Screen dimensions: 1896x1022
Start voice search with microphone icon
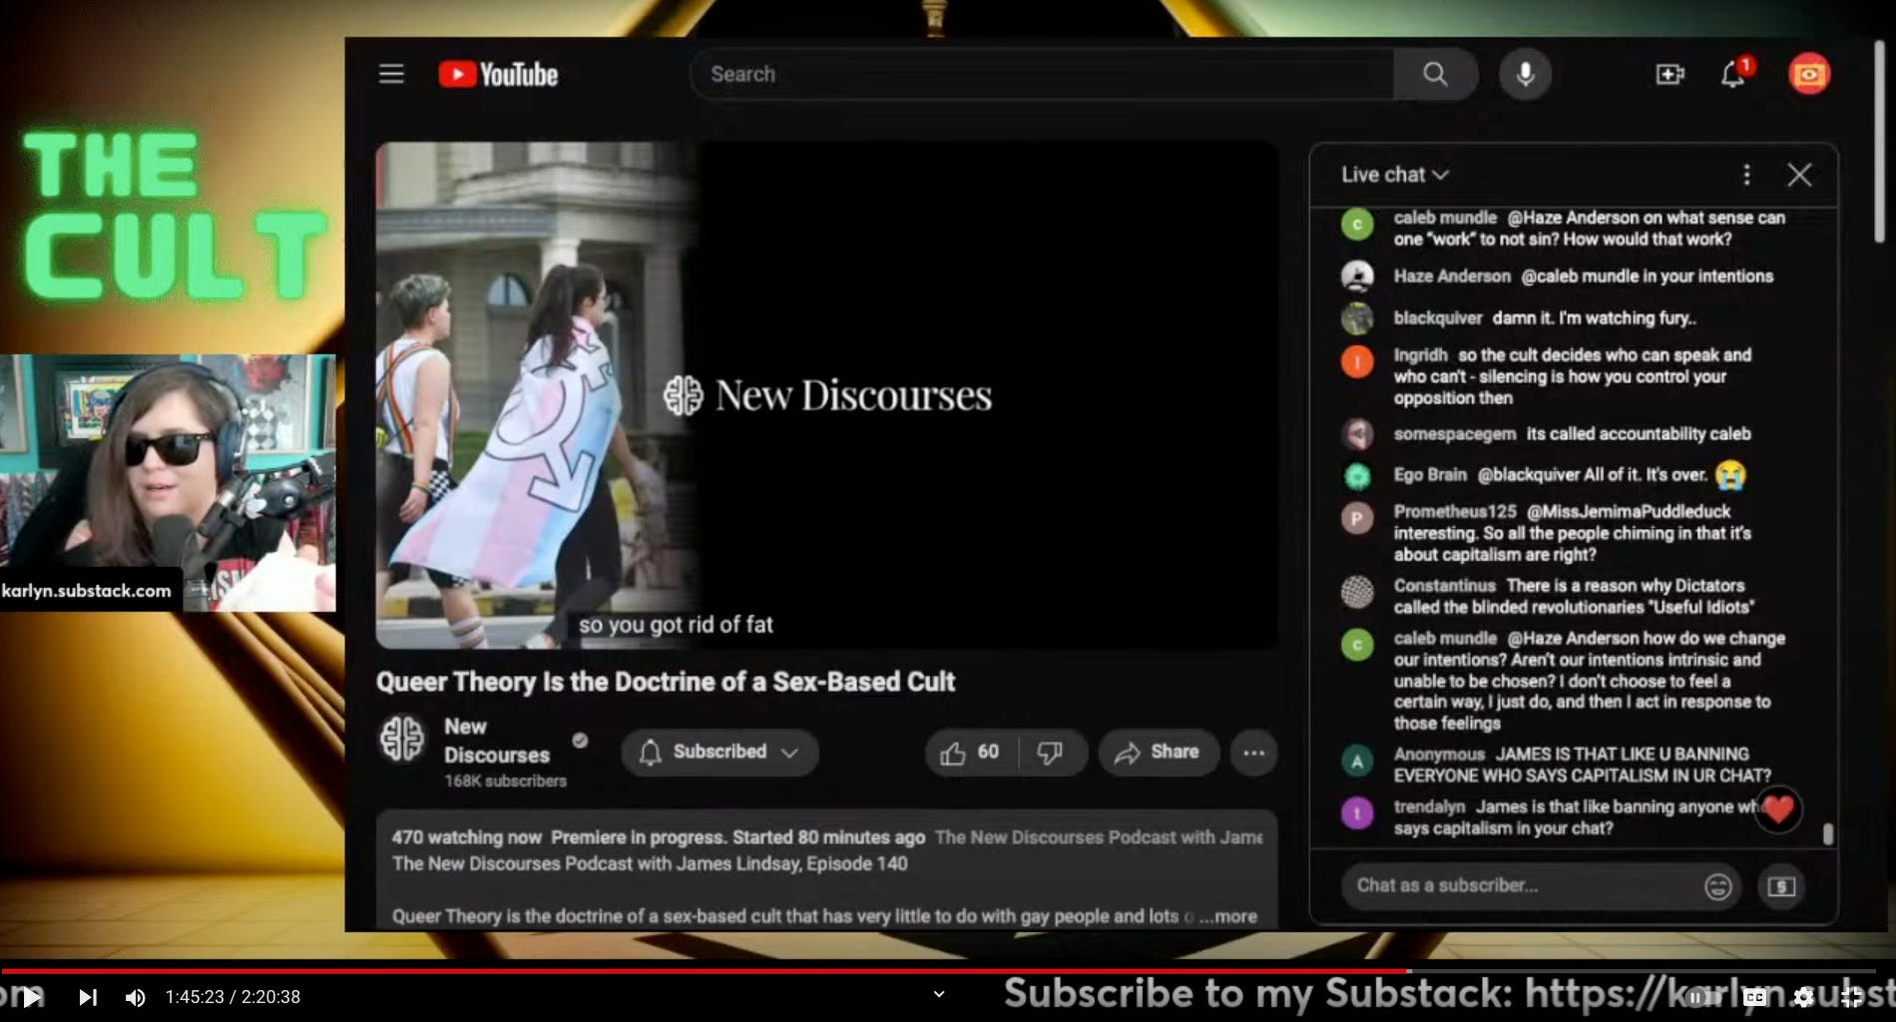click(x=1525, y=74)
